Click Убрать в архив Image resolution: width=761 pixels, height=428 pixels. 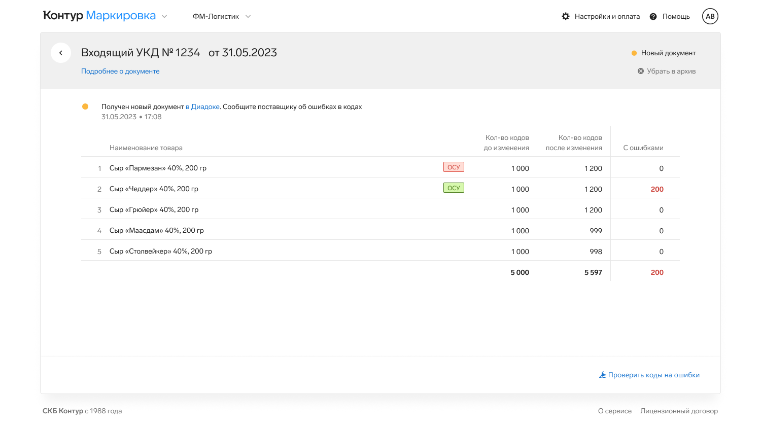[x=671, y=71]
